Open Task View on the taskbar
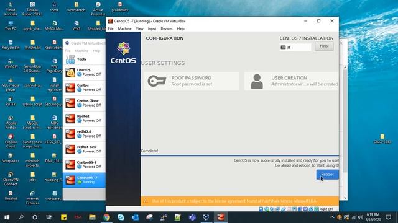The width and height of the screenshot is (398, 223). tap(49, 217)
